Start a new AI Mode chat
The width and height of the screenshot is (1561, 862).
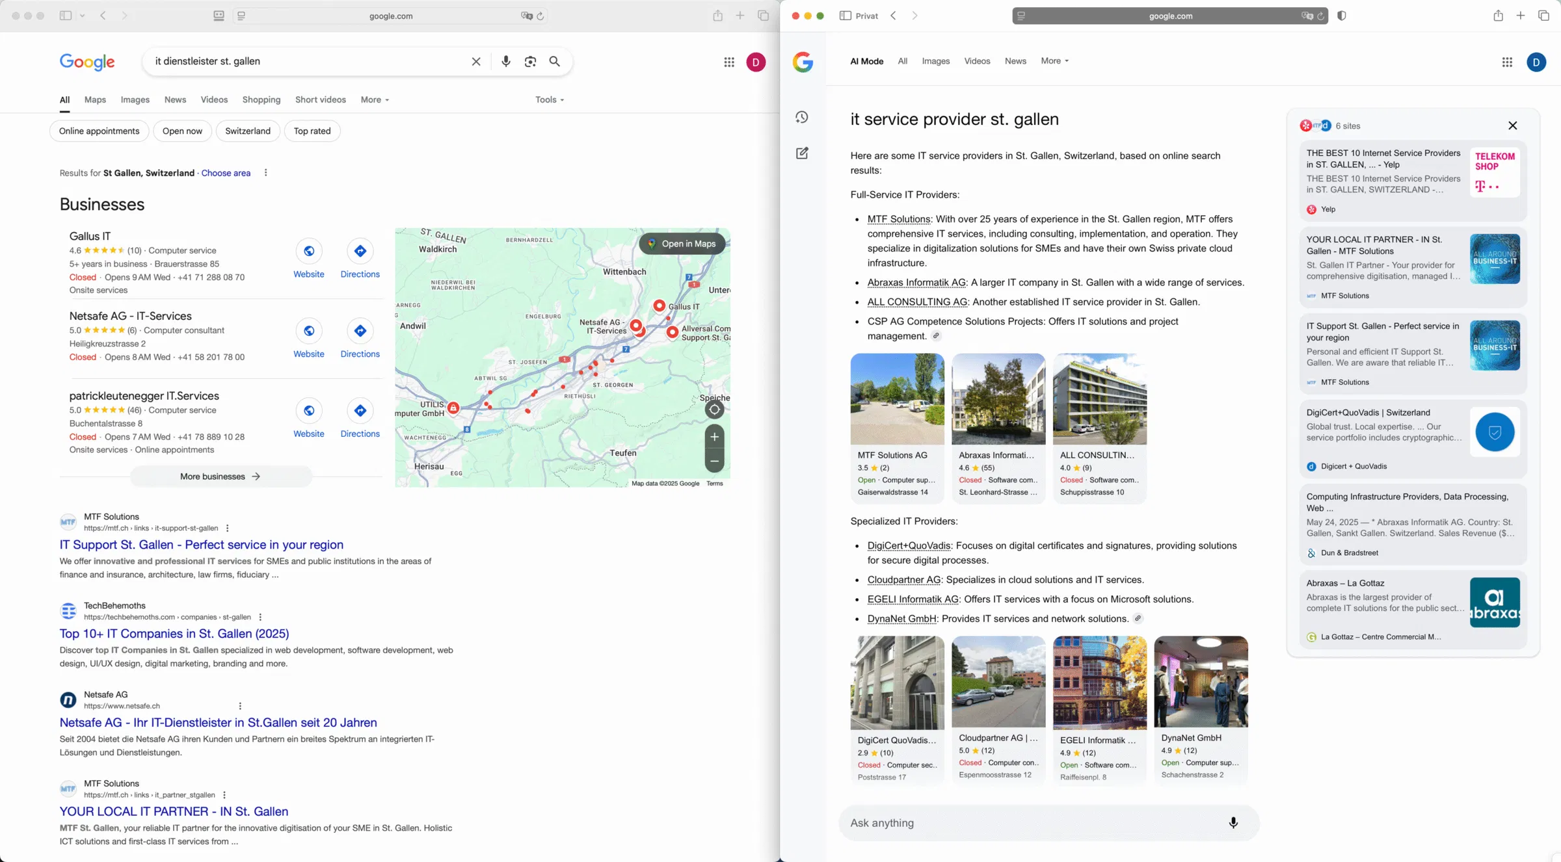click(x=802, y=153)
